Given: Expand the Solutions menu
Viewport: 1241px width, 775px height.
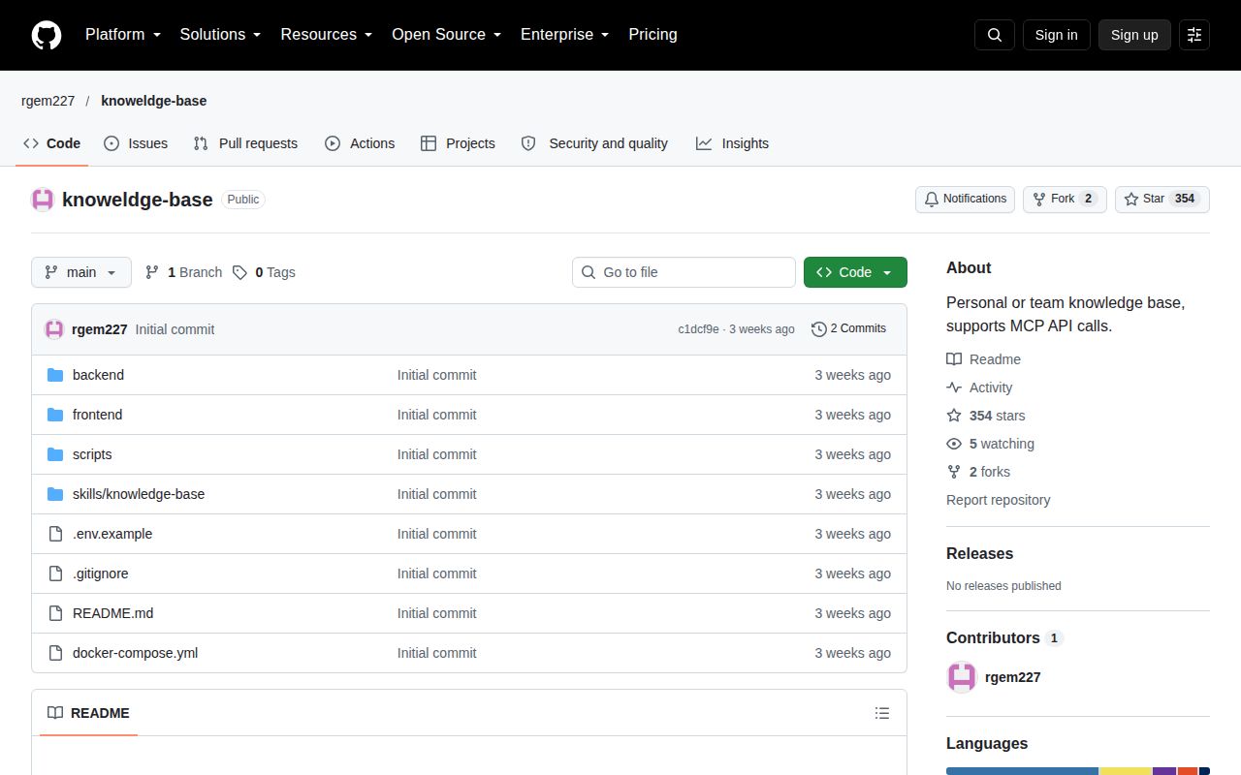Looking at the screenshot, I should (x=221, y=35).
